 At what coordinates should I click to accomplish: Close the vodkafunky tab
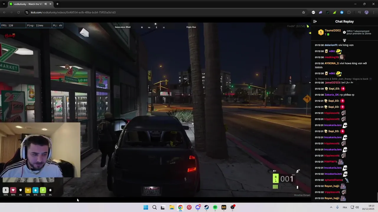tap(50, 4)
